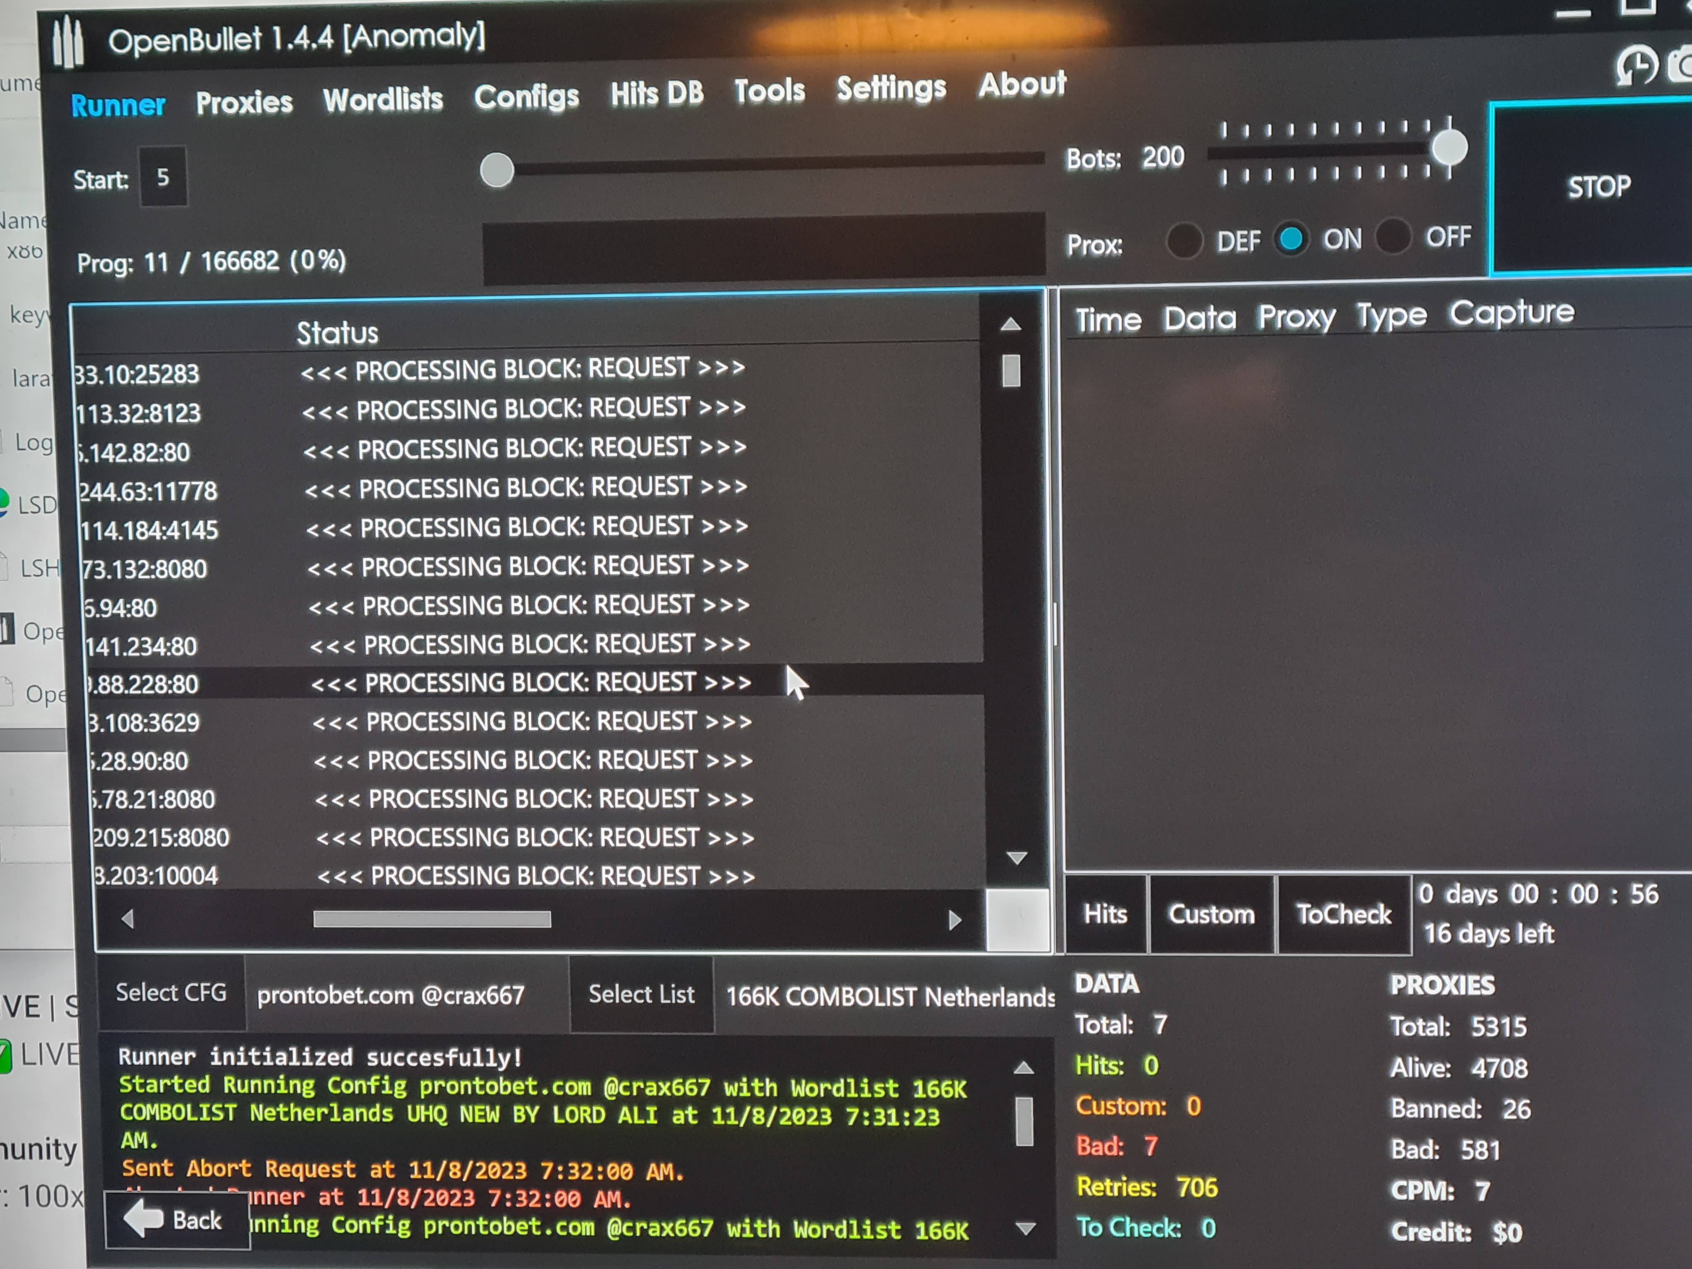
Task: Open the Settings tab
Action: (891, 88)
